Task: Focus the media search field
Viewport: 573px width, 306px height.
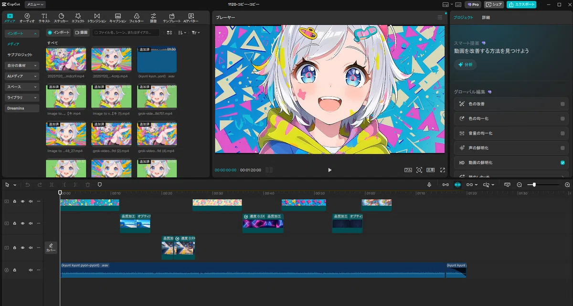Action: click(x=126, y=32)
